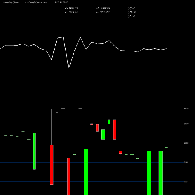The height and width of the screenshot is (195, 195).
Task: Click the 933 price axis label
Action: pyautogui.click(x=186, y=182)
